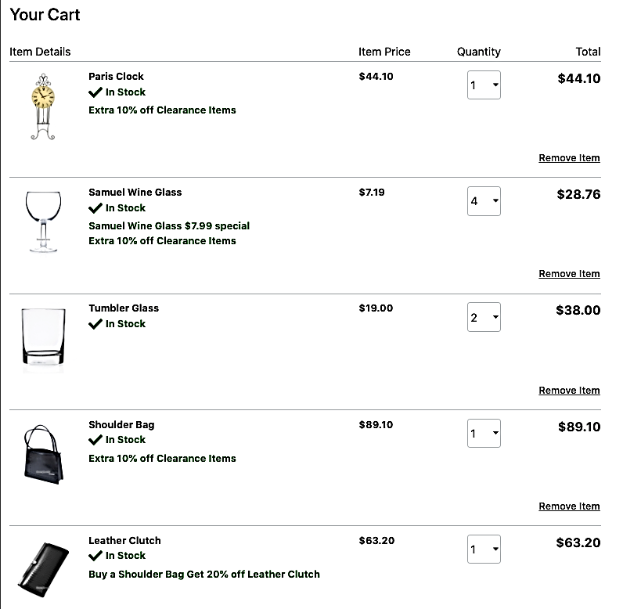
Task: Click the Leather Clutch product name
Action: 124,541
